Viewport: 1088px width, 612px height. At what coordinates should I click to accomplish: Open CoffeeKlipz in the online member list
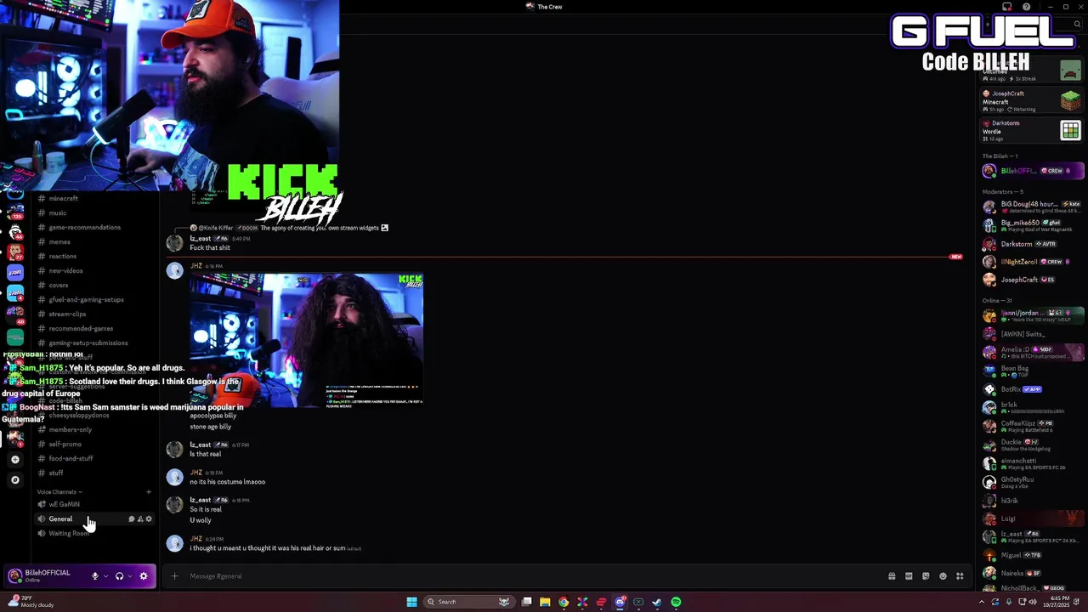point(1033,426)
